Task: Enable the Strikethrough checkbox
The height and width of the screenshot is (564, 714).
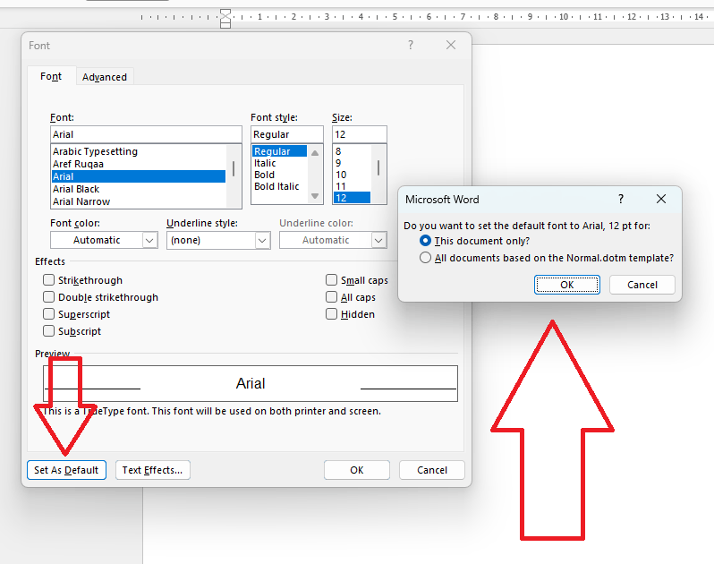Action: [48, 279]
